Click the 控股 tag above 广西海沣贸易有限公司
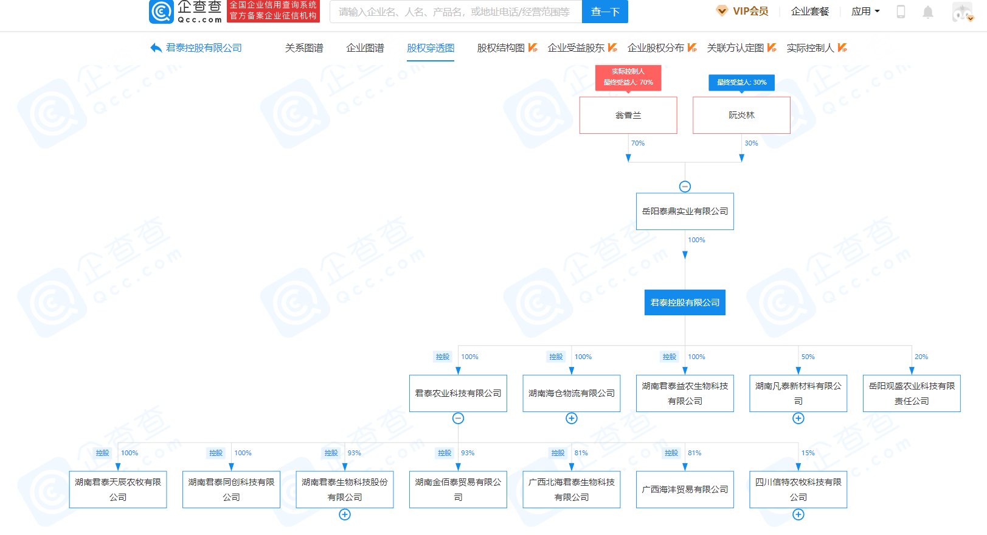Viewport: 987px width, 535px height. 671,453
